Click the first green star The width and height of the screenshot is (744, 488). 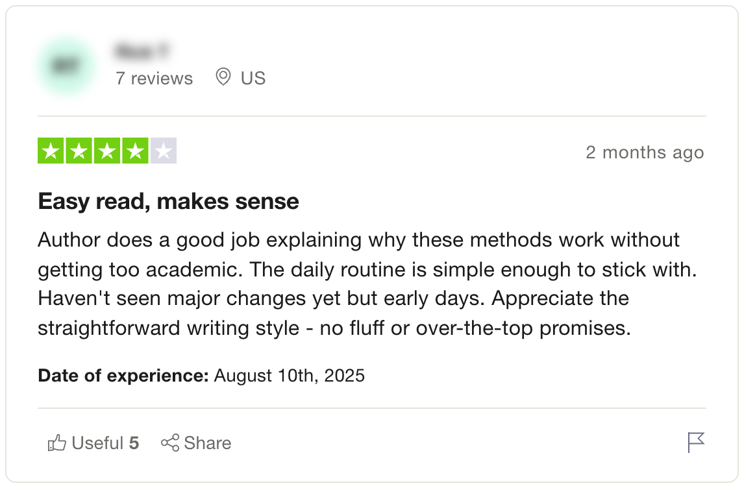coord(51,151)
